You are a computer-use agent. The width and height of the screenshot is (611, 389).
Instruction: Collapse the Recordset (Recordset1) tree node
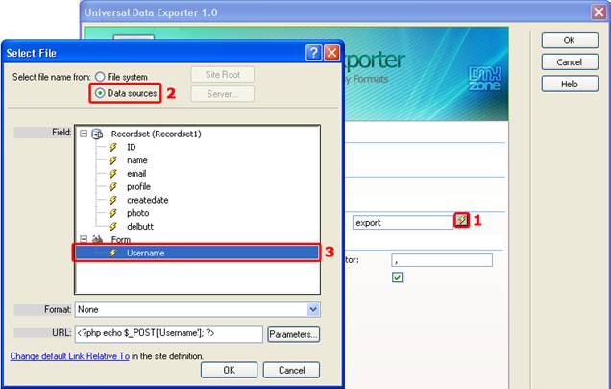(x=84, y=134)
